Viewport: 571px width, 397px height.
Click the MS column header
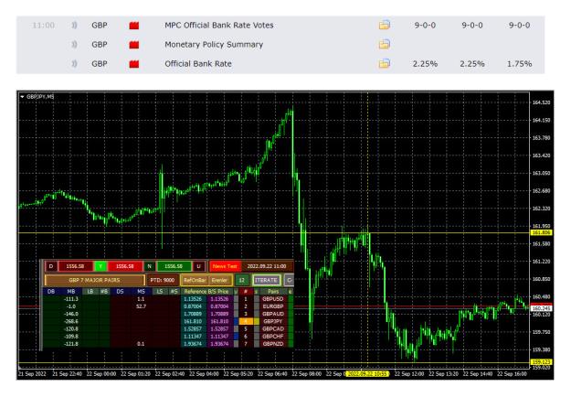[141, 291]
